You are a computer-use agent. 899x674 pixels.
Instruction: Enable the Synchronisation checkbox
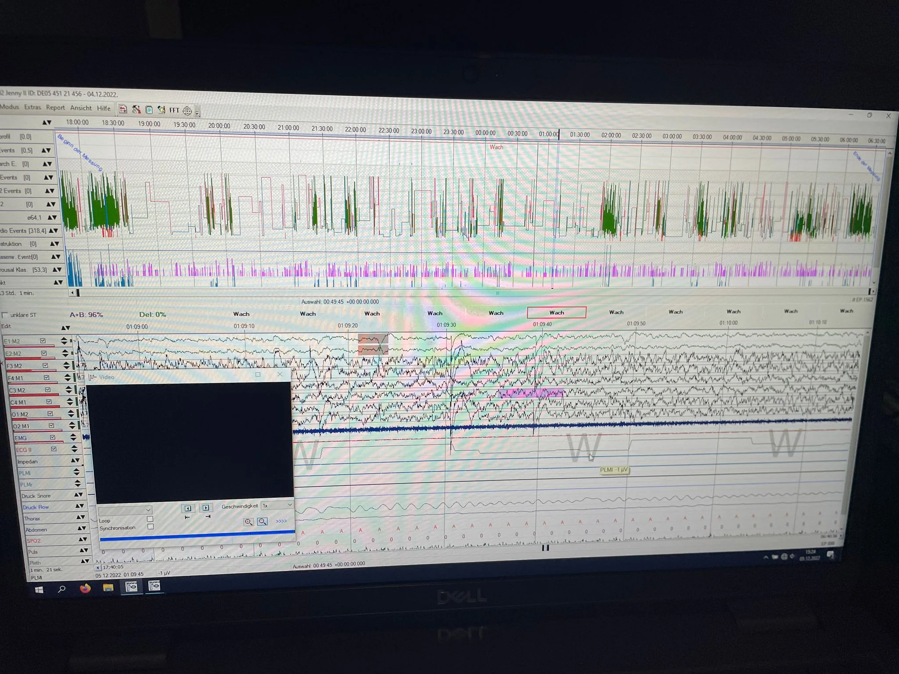tap(151, 527)
